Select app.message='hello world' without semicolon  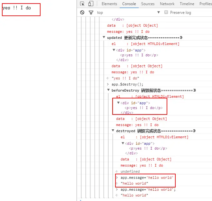147,178
